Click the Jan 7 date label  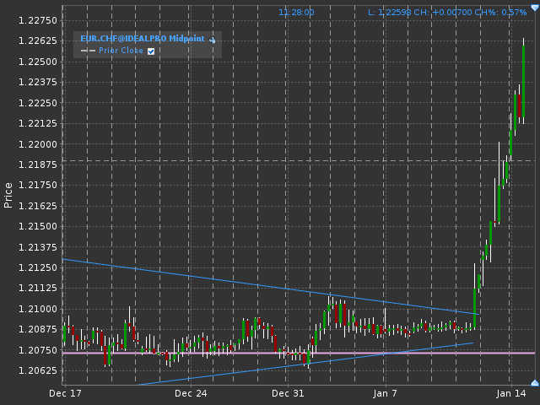[385, 393]
